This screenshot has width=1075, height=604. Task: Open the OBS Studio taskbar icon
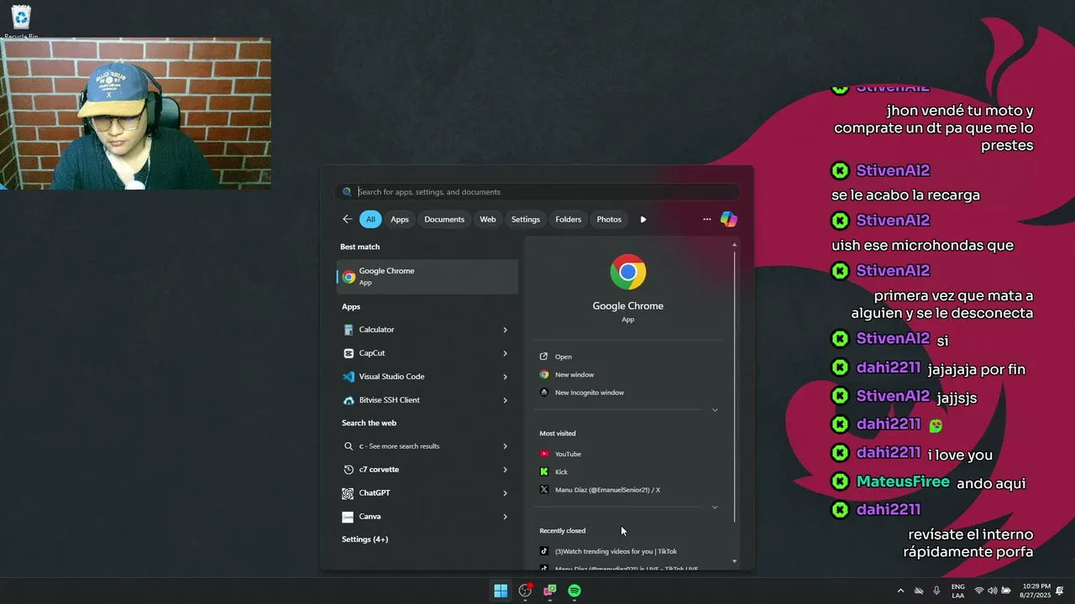tap(526, 591)
